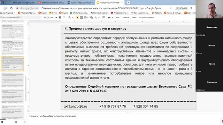Viewport: 223px width, 125px height.
Task: Click the browser back/home round icon
Action: point(5,8)
